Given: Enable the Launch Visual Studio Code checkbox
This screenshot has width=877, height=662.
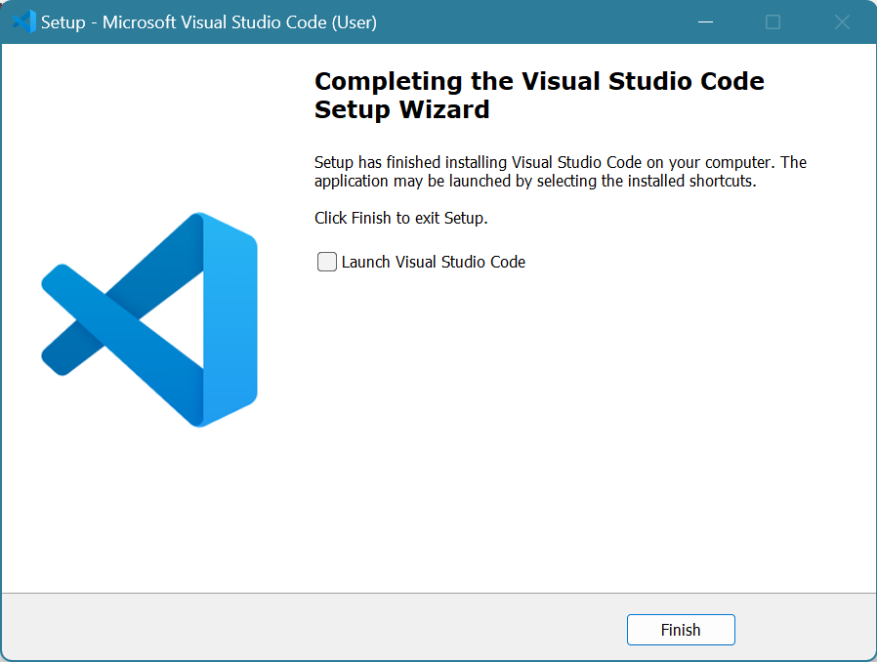Looking at the screenshot, I should click(327, 262).
